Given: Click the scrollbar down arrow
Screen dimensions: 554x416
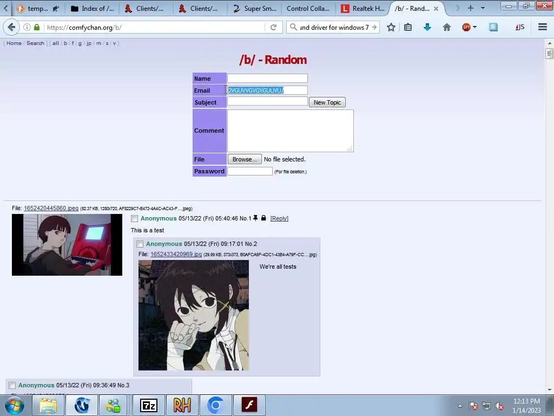Looking at the screenshot, I should pyautogui.click(x=549, y=390).
